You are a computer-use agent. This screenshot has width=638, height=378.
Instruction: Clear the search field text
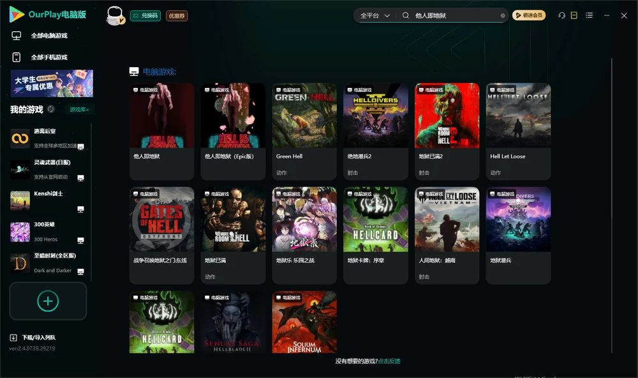[x=503, y=16]
